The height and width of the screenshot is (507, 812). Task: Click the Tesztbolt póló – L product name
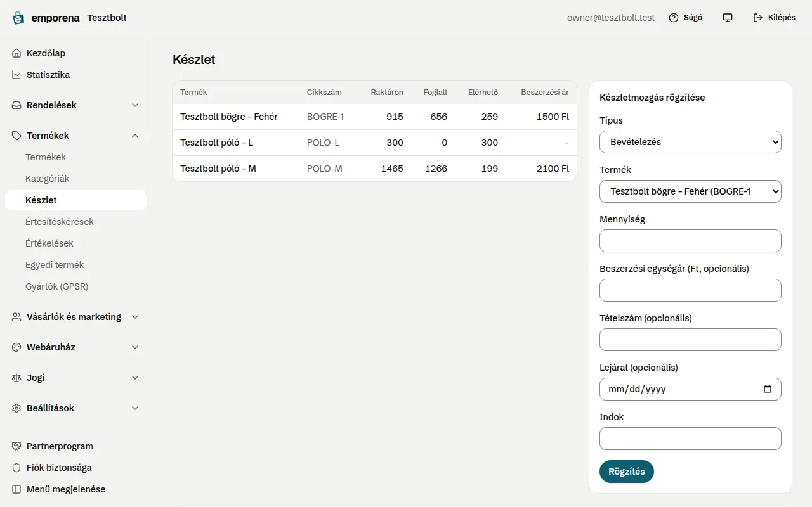[x=216, y=143]
